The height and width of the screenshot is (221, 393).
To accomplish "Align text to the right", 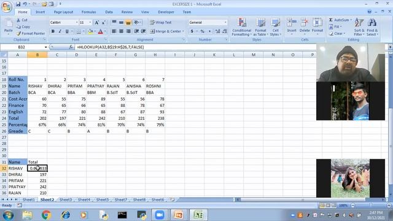I will click(x=128, y=31).
